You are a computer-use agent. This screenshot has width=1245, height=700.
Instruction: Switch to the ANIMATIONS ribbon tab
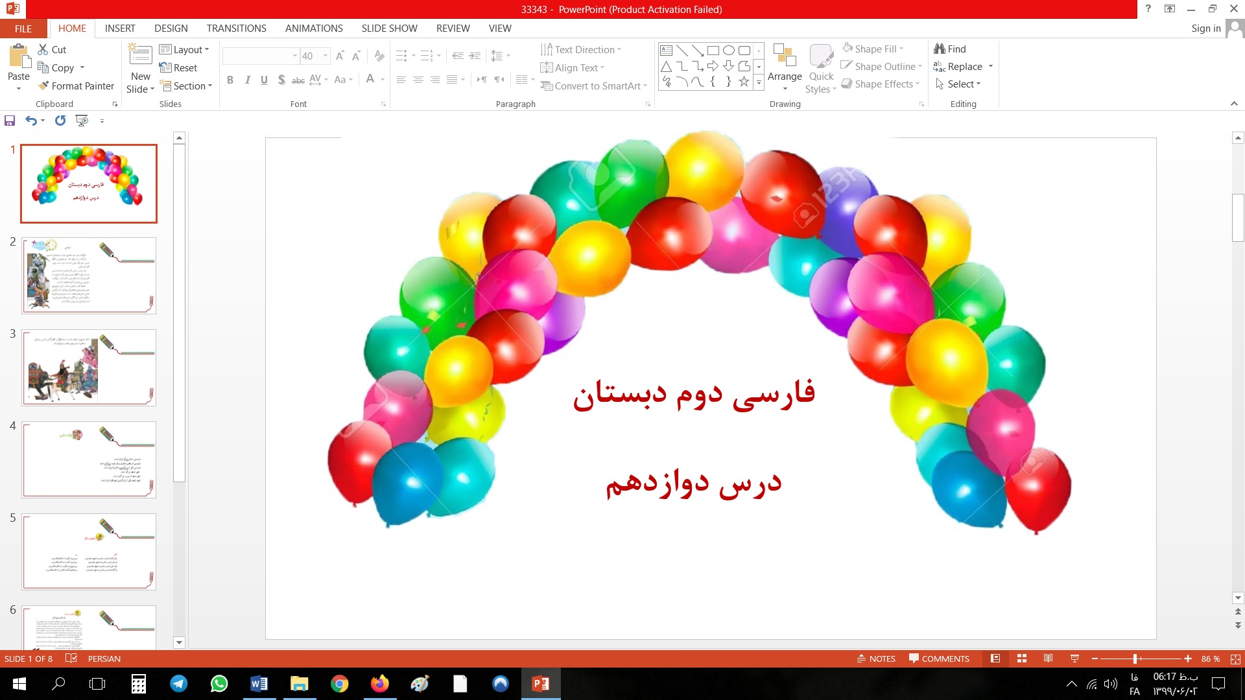[314, 28]
